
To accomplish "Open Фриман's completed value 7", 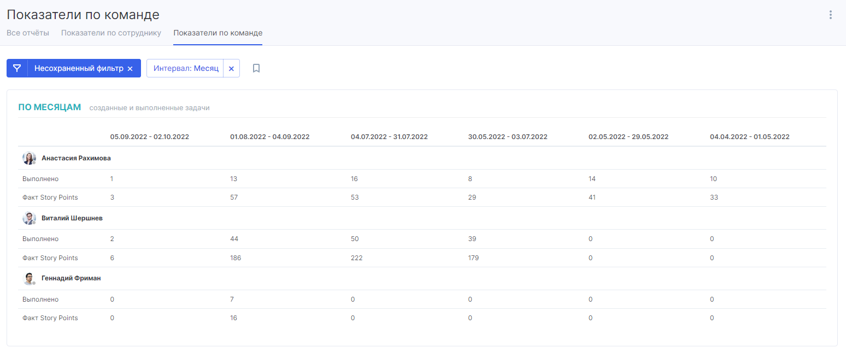I will click(232, 299).
